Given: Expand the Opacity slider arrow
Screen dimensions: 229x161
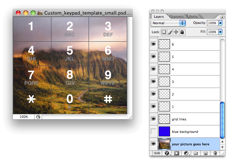Looking at the screenshot, I should (220, 23).
